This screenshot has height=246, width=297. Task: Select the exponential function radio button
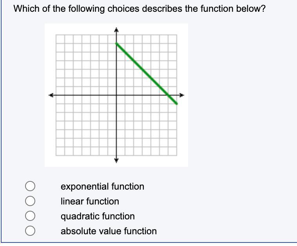point(31,186)
